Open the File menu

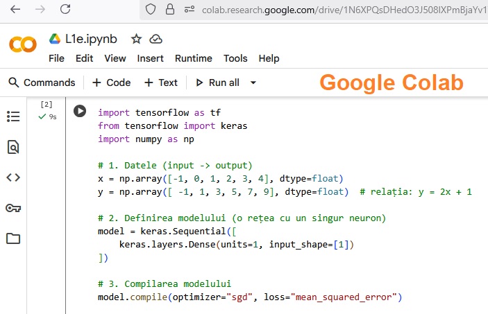[56, 58]
